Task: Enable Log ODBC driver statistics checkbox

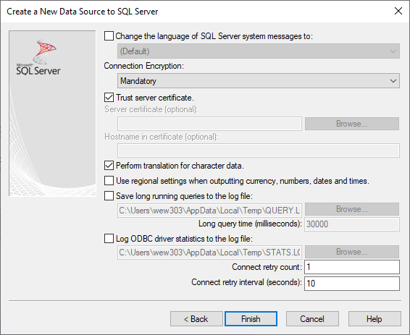Action: 109,238
